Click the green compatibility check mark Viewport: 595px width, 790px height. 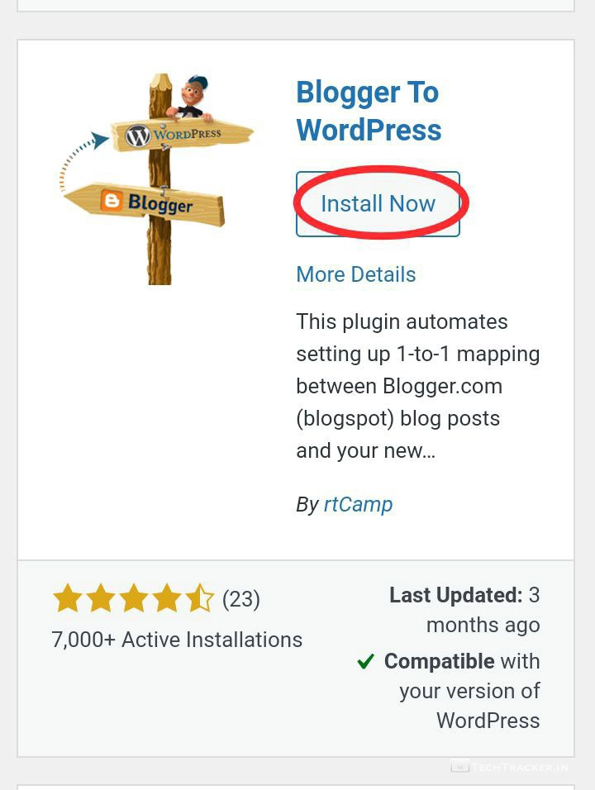click(x=366, y=661)
